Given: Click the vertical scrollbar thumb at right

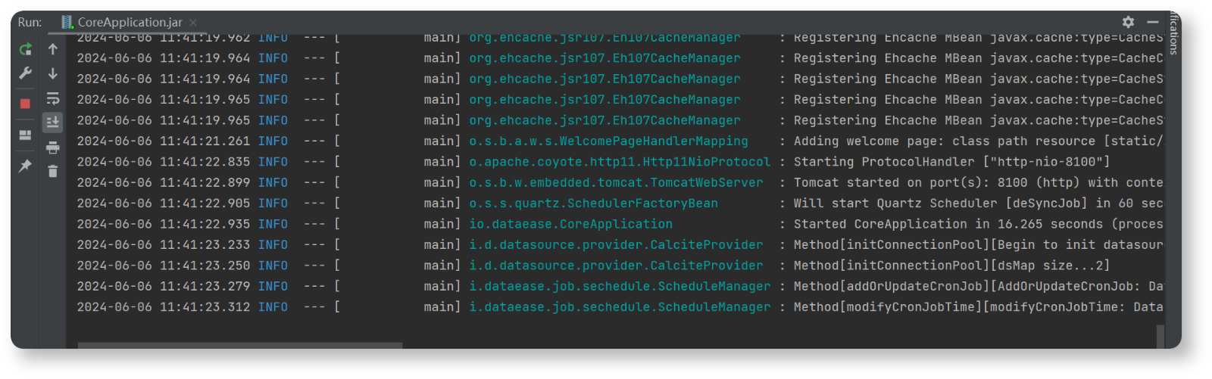Looking at the screenshot, I should click(x=1160, y=335).
